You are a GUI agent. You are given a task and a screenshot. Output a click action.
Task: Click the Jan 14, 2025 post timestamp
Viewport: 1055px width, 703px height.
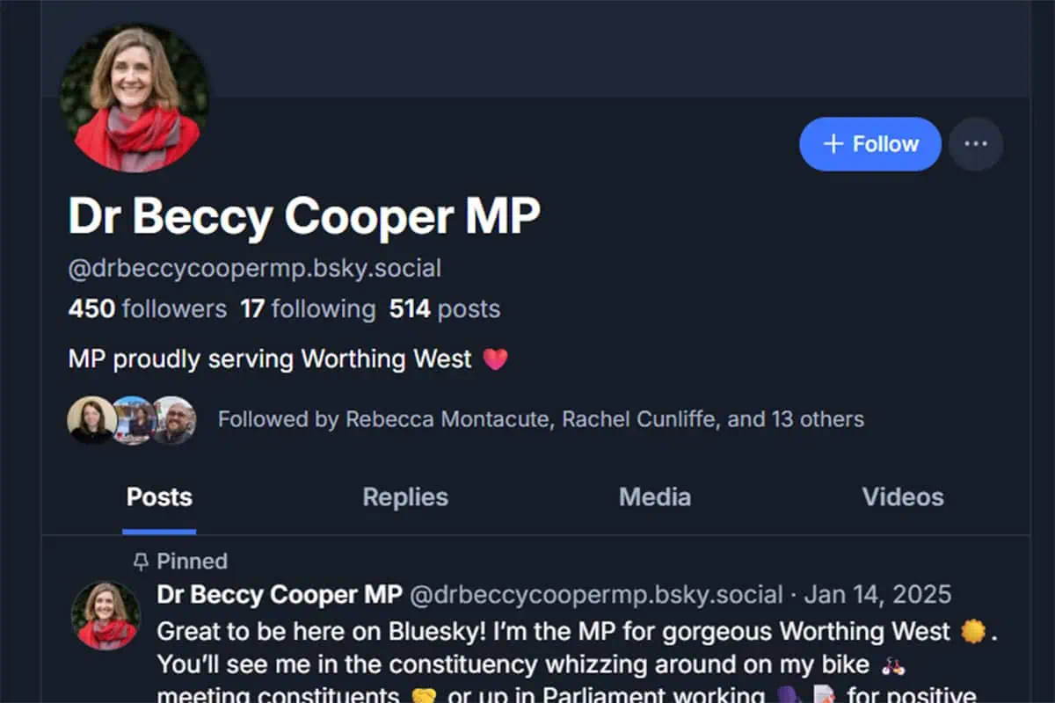pyautogui.click(x=877, y=595)
